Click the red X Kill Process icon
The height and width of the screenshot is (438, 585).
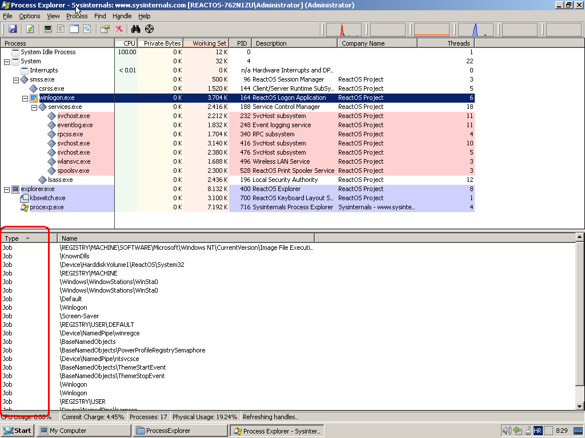(x=119, y=29)
